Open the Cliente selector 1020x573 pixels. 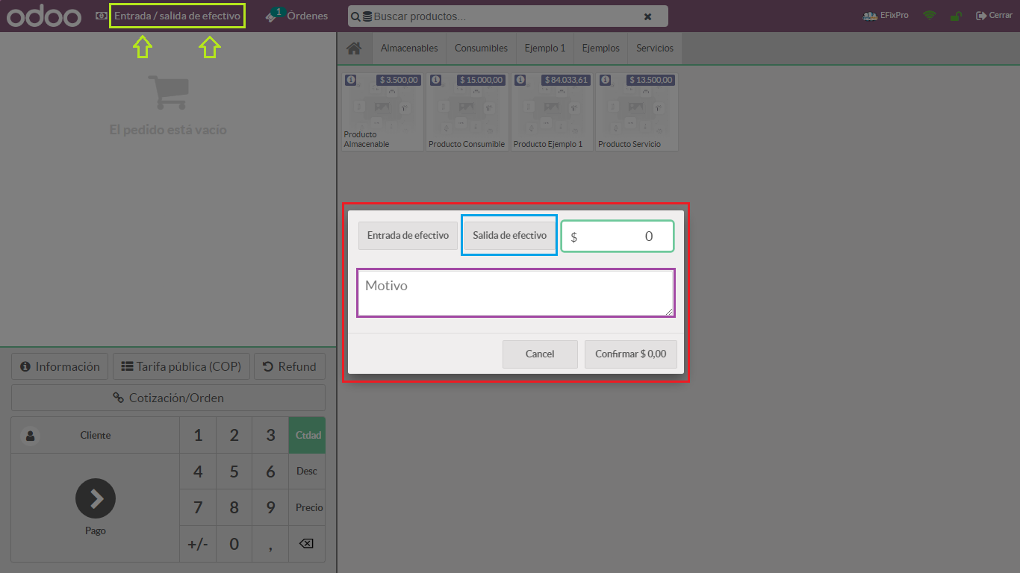pyautogui.click(x=95, y=435)
